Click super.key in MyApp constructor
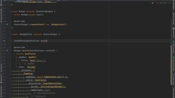 pos(35,15)
